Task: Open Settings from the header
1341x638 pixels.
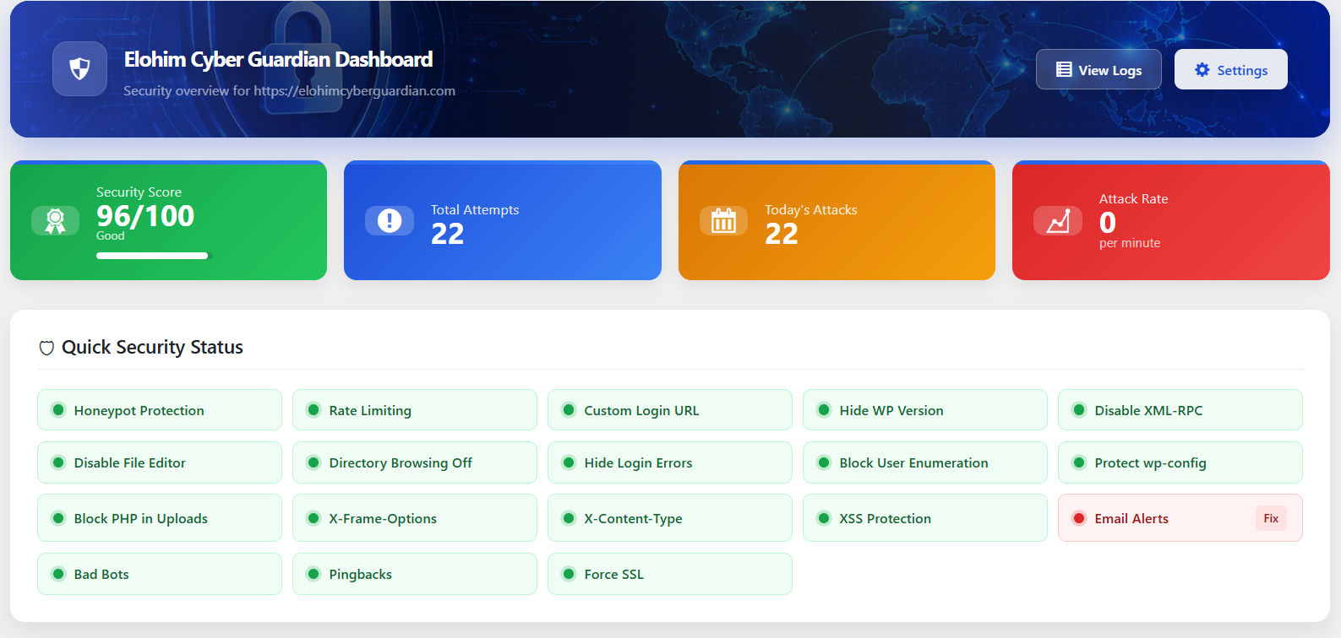Action: (1230, 69)
